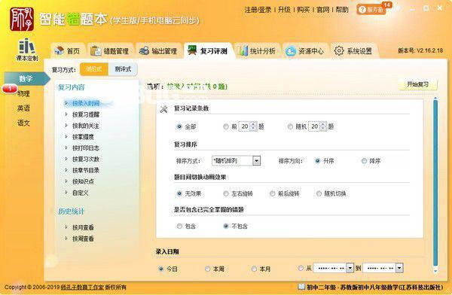This screenshot has width=452, height=295.
Task: Open the 系统设置 gear icon tab
Action: coord(353,51)
